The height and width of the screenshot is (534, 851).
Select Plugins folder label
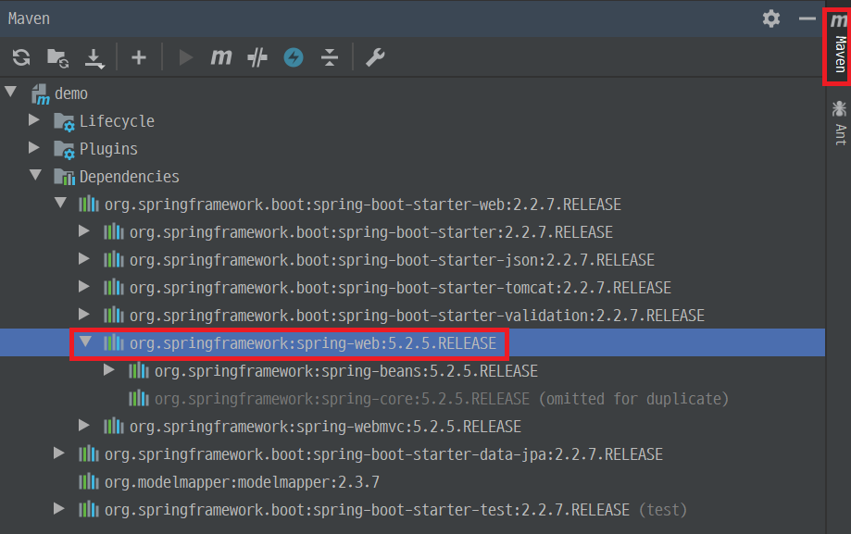[x=108, y=149]
